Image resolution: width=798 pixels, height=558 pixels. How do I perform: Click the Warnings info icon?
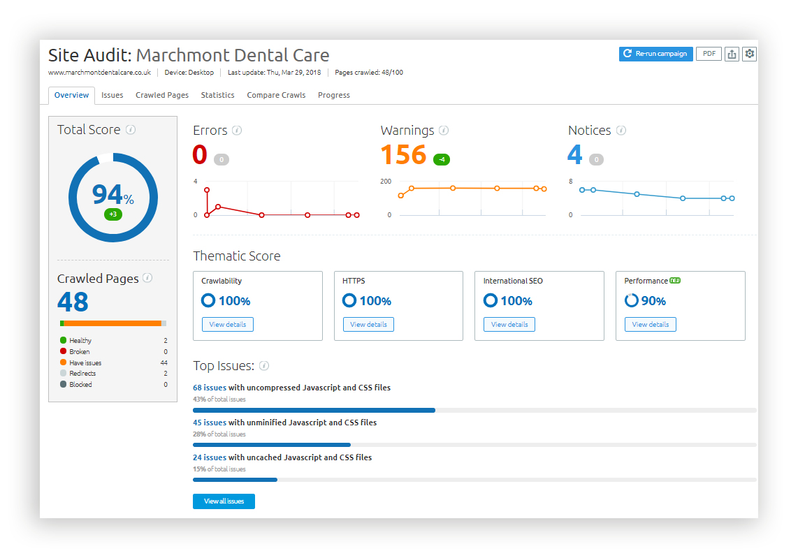pyautogui.click(x=444, y=130)
